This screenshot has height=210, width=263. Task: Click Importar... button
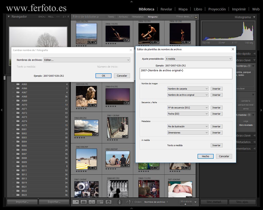point(22,202)
